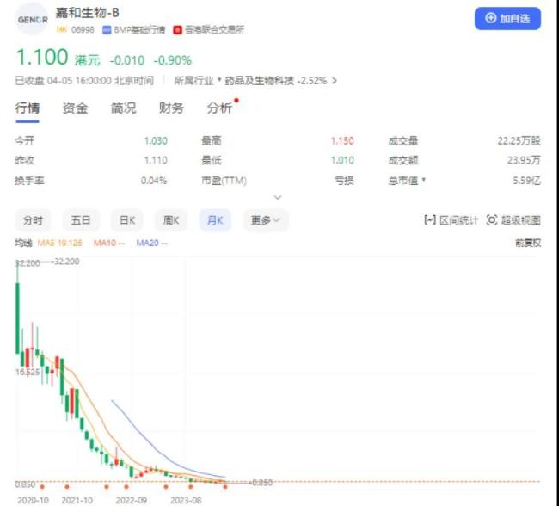559x506 pixels.
Task: Click the 2023-08 date axis label
Action: [x=186, y=500]
